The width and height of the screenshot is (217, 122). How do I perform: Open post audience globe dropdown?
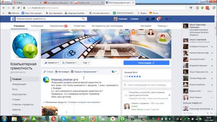[114, 72]
